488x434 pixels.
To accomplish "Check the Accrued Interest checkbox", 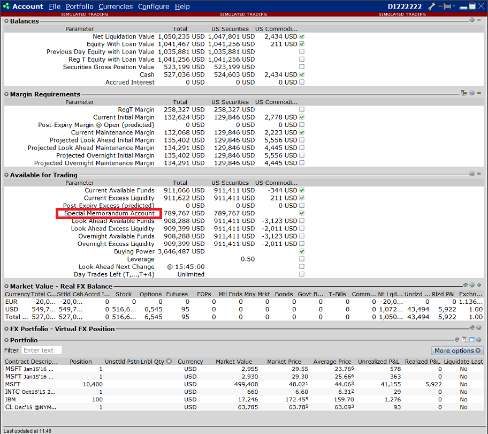I will [x=302, y=83].
